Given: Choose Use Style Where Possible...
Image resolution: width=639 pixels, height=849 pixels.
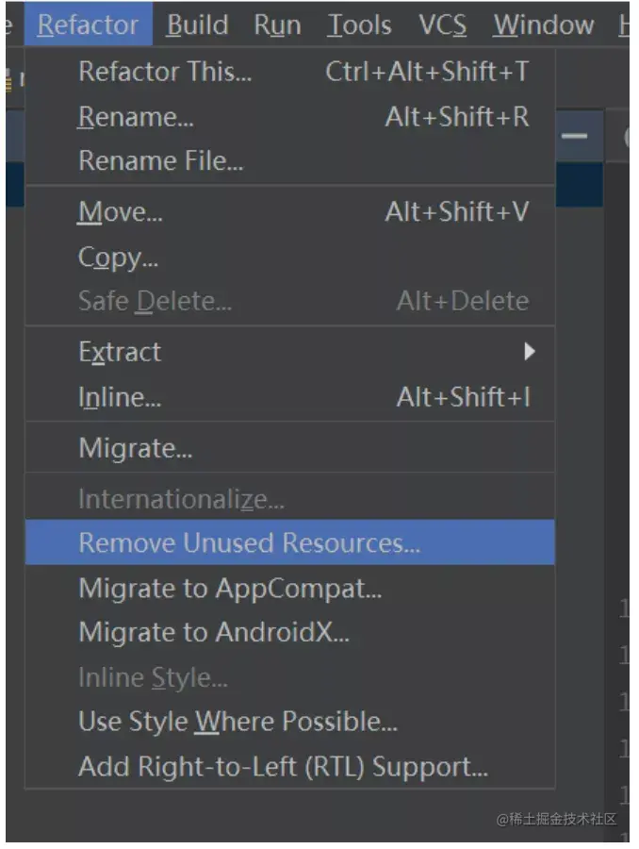Looking at the screenshot, I should 290,722.
